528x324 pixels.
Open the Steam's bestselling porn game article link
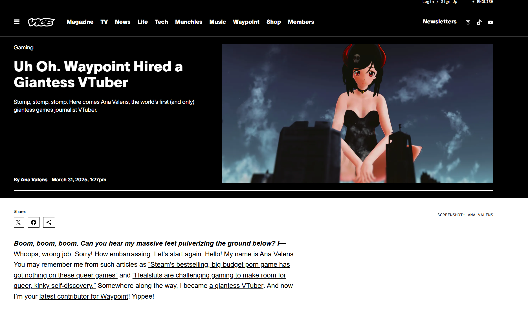(x=152, y=270)
